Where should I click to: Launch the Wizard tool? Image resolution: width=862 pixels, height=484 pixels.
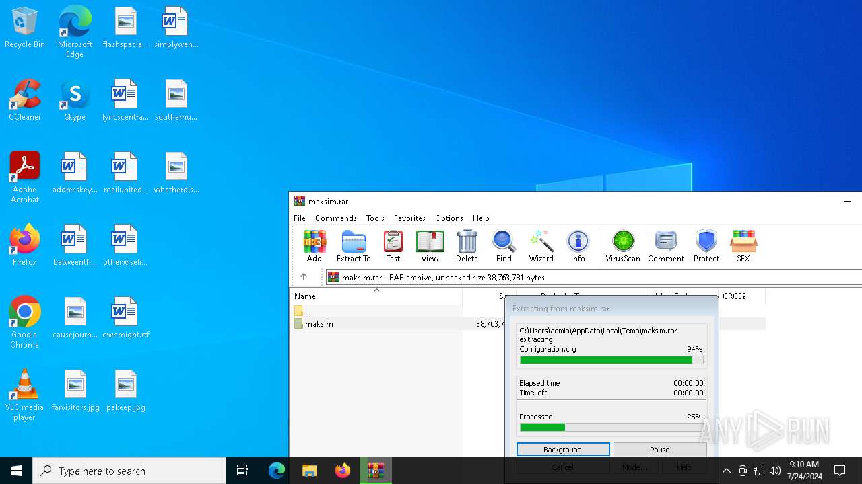(x=541, y=246)
